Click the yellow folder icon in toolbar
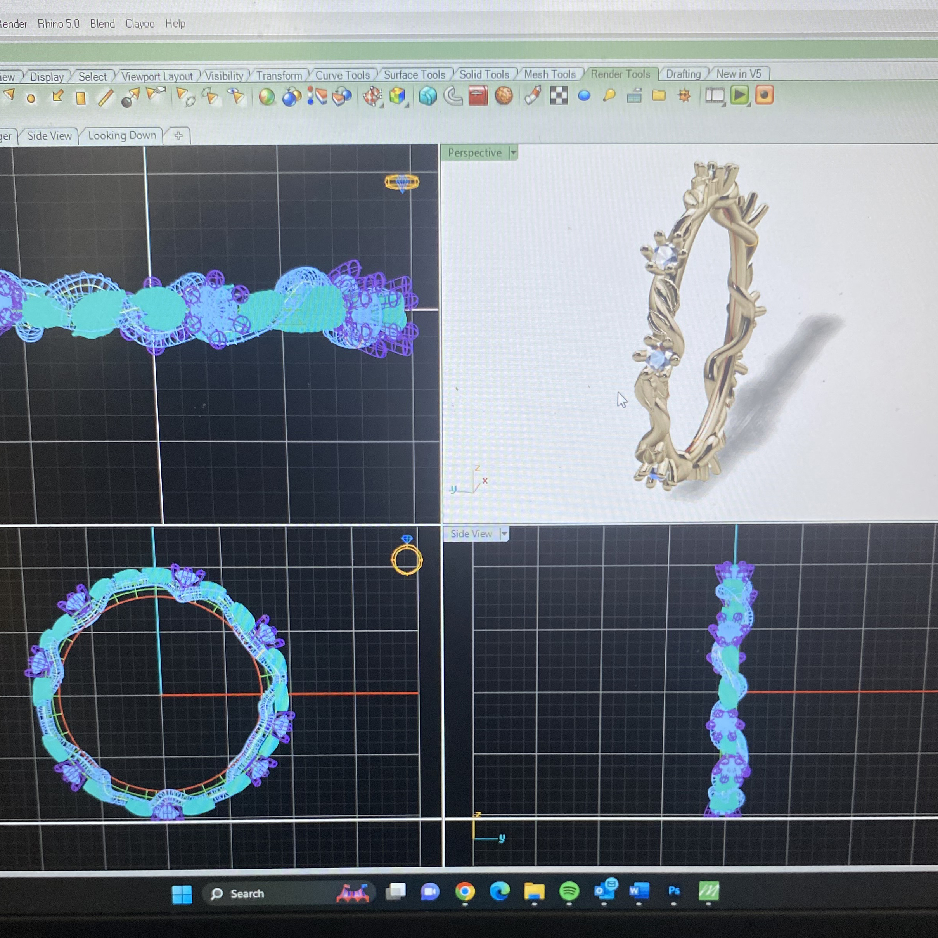 (x=659, y=95)
